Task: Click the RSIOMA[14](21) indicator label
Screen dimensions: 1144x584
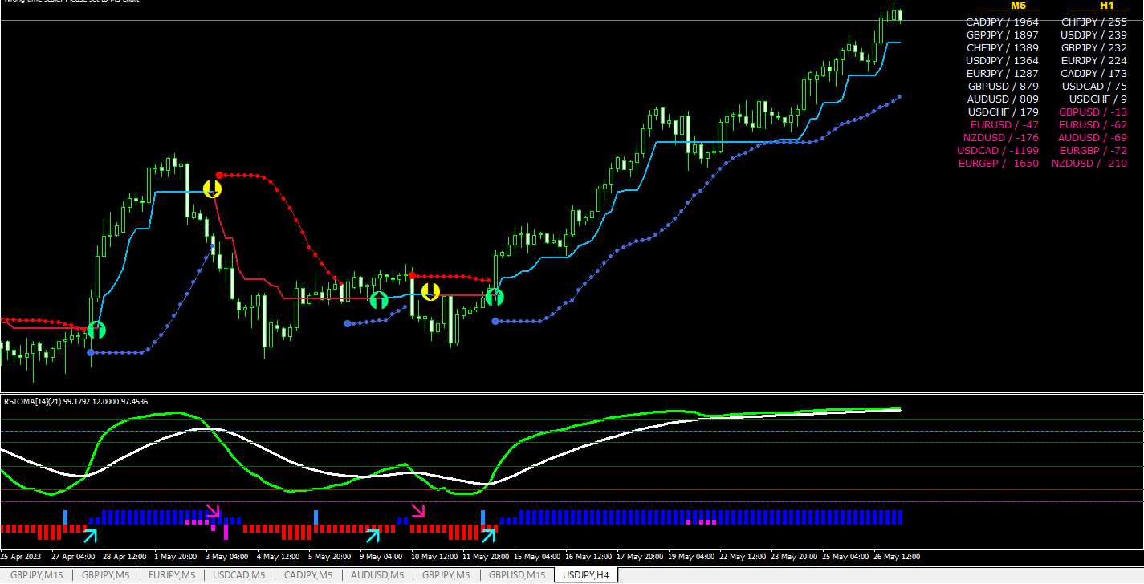Action: [x=76, y=401]
